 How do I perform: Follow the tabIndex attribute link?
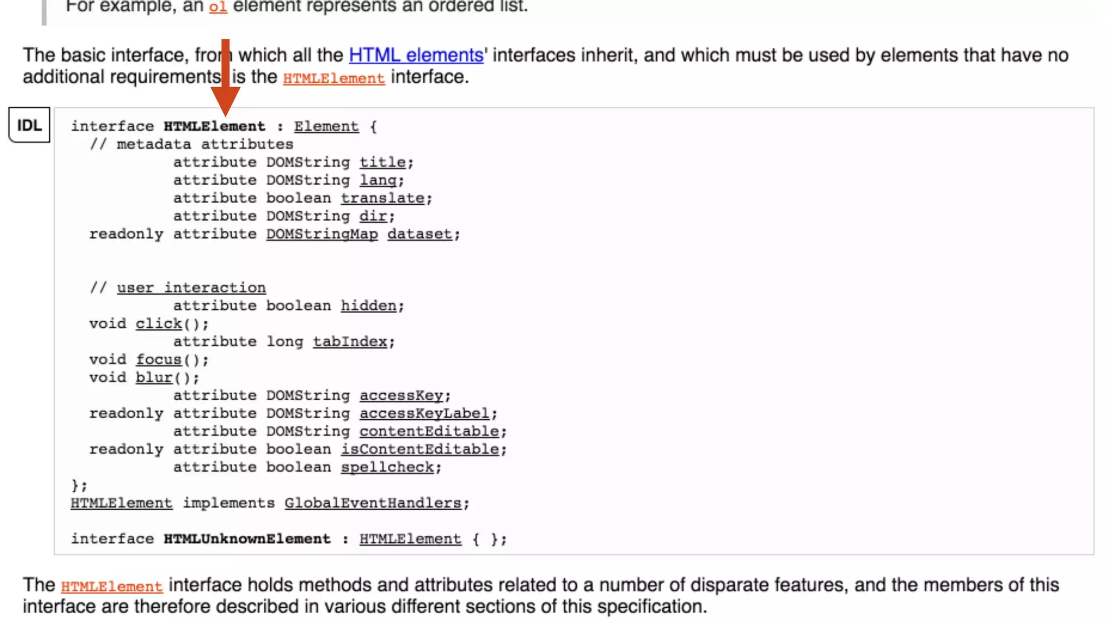[x=350, y=341]
